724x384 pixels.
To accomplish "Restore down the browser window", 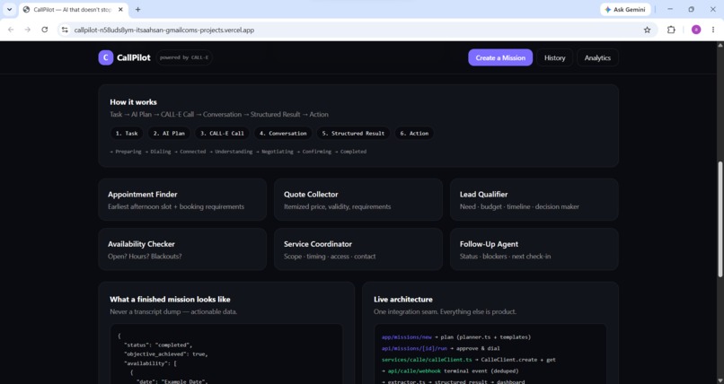I will click(692, 9).
